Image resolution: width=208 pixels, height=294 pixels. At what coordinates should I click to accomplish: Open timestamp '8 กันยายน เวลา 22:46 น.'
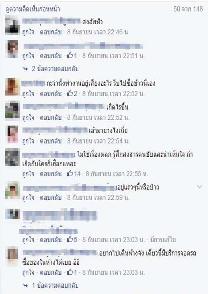coord(98,32)
